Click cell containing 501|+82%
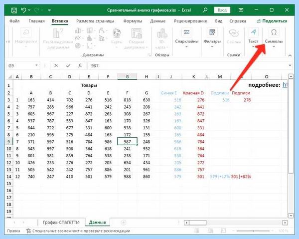The height and width of the screenshot is (239, 299). click(241, 177)
